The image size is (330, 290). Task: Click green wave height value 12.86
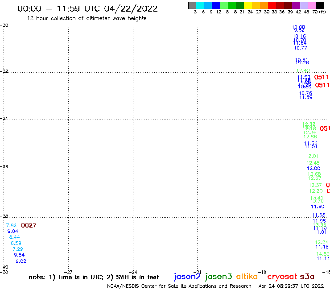[310, 137]
